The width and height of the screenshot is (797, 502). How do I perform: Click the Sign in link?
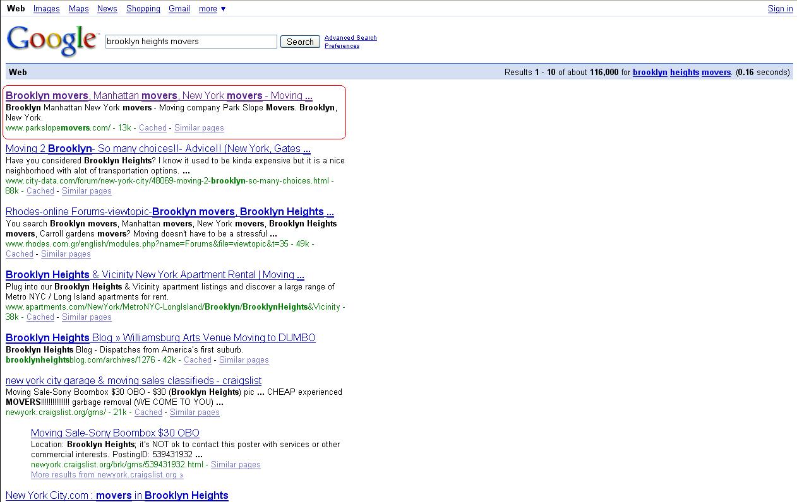click(x=780, y=8)
